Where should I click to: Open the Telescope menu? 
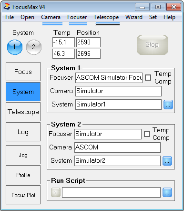106,17
